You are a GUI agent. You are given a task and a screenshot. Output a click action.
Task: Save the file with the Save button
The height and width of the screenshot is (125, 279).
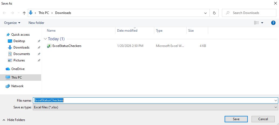coord(236,119)
